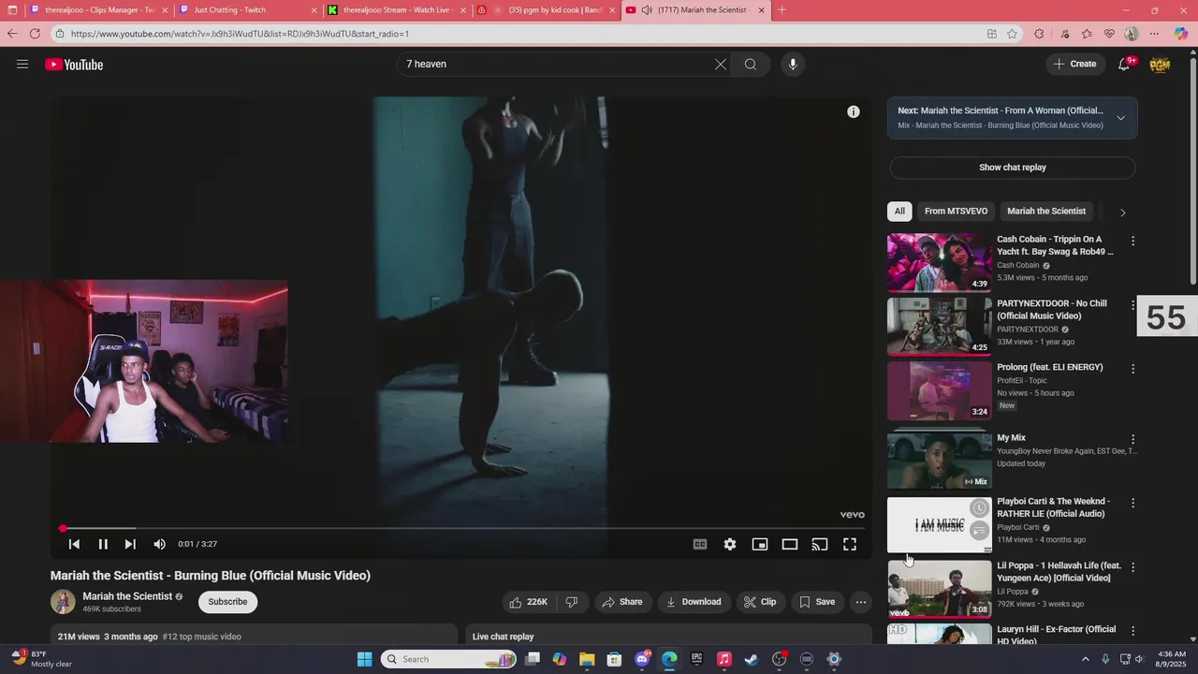Seek using the video progress bar
The height and width of the screenshot is (674, 1198).
tap(461, 529)
